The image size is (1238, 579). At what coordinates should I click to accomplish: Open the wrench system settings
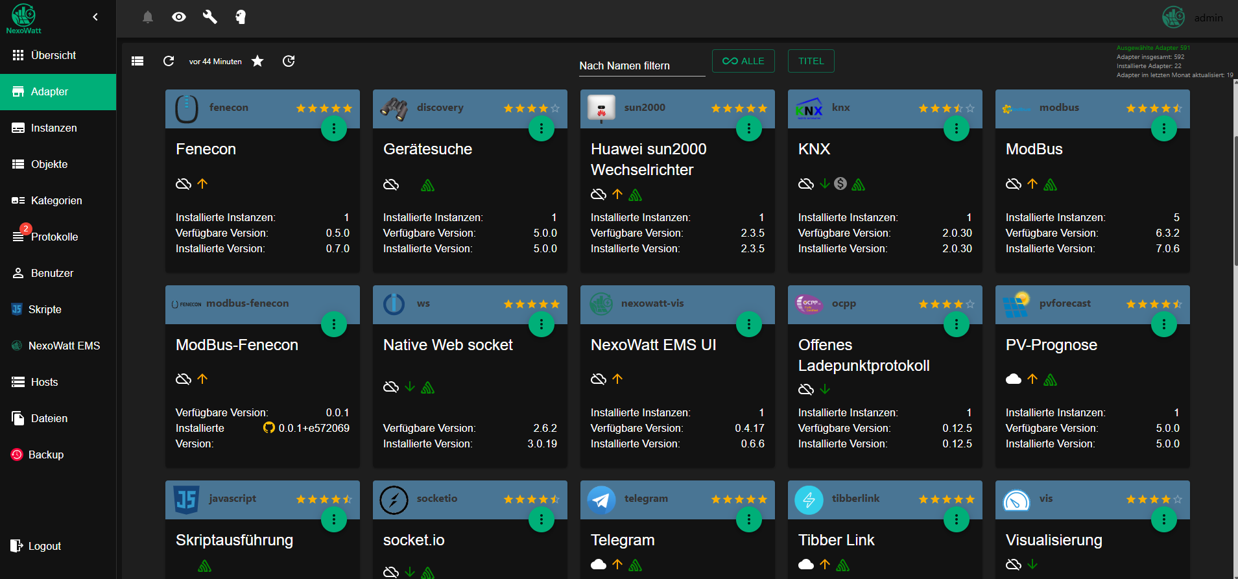click(209, 17)
